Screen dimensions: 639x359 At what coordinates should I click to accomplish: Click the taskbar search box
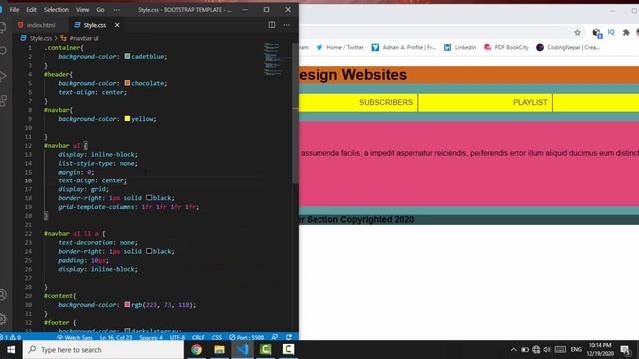tap(103, 350)
